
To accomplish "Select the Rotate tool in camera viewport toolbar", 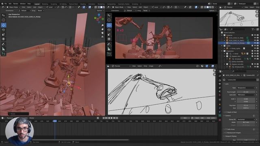I will tap(109, 30).
